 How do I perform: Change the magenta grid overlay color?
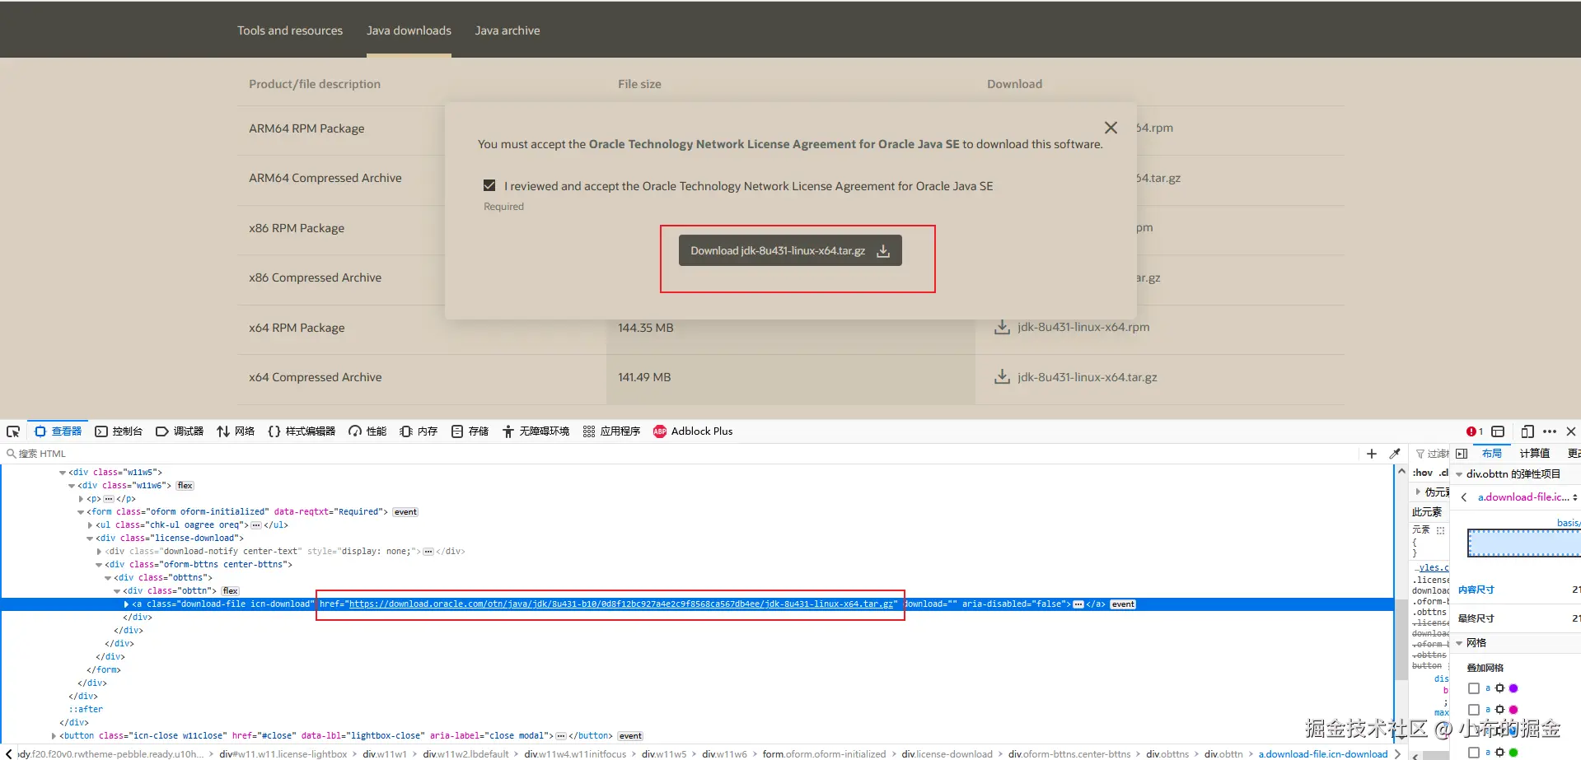[x=1513, y=709]
